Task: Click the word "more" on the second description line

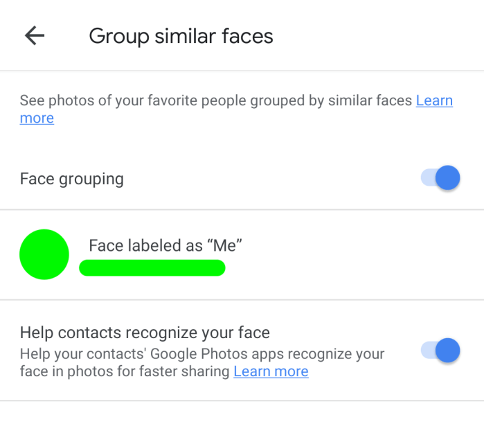Action: (37, 118)
